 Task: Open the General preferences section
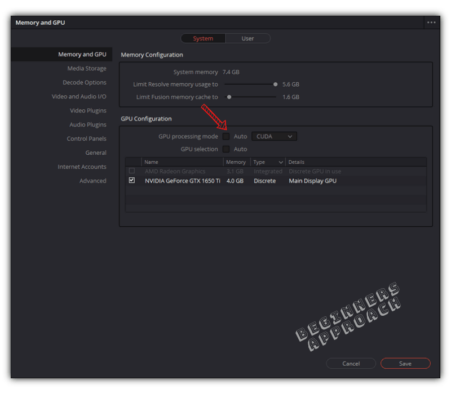[x=96, y=153]
